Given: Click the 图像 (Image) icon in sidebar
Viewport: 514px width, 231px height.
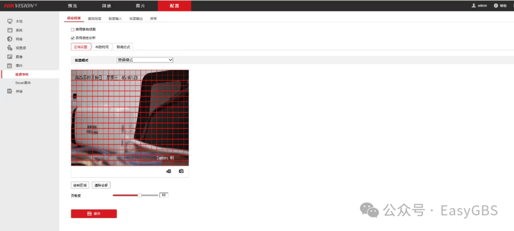Looking at the screenshot, I should click(x=10, y=57).
